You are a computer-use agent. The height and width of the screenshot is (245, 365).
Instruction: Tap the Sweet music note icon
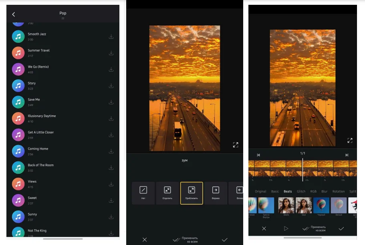click(x=18, y=200)
